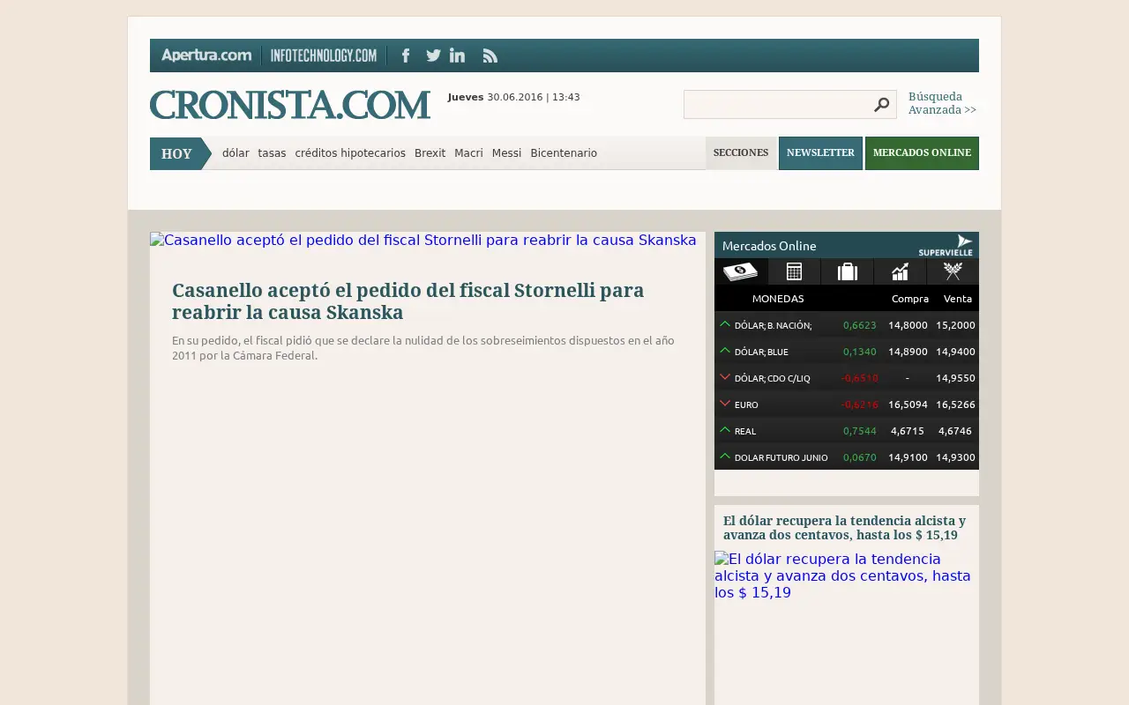Open Apertura.com link

pyautogui.click(x=206, y=56)
